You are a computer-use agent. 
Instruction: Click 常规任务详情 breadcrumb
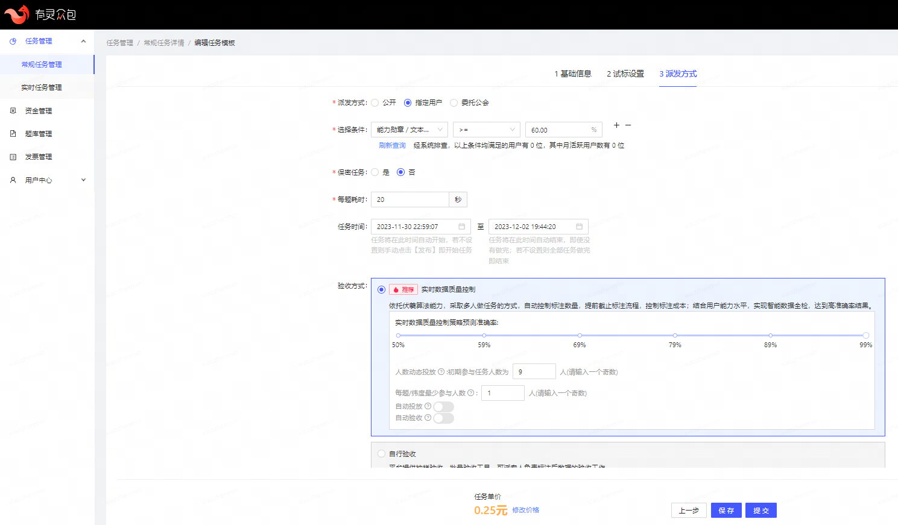click(x=164, y=43)
